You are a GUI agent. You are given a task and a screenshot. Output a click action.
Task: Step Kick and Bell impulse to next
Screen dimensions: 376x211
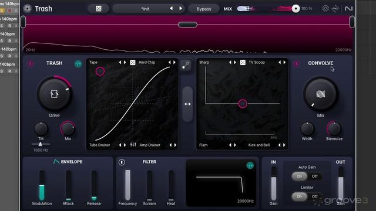(284, 145)
